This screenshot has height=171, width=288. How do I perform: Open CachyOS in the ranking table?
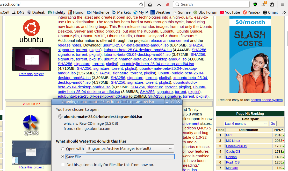pyautogui.click(x=233, y=152)
